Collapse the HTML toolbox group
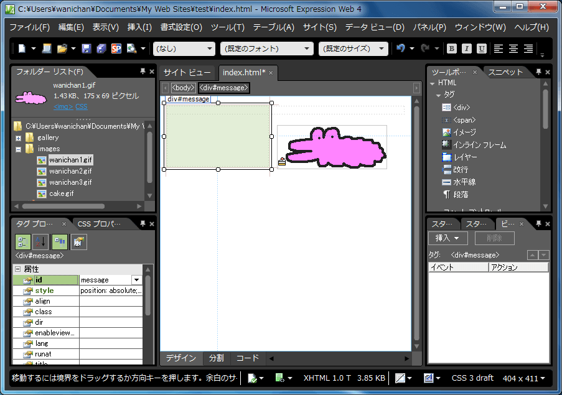562x395 pixels. [433, 83]
